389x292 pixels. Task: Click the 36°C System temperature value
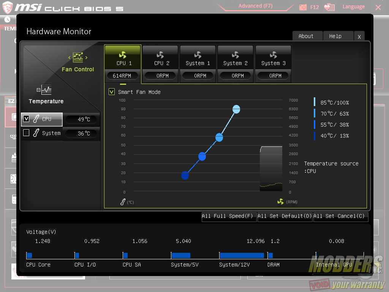(84, 133)
